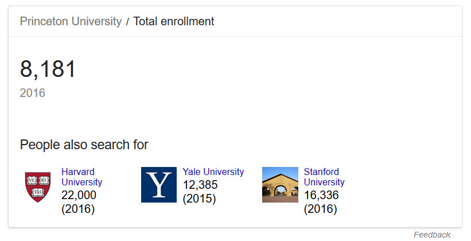The height and width of the screenshot is (241, 471).
Task: Click the 8,181 enrollment figure
Action: pos(48,69)
